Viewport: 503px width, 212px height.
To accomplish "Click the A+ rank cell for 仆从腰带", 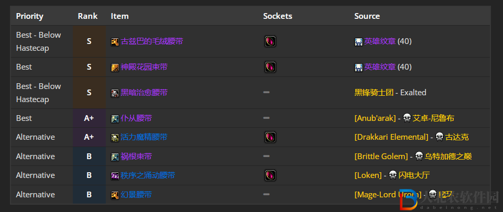I will pos(89,118).
